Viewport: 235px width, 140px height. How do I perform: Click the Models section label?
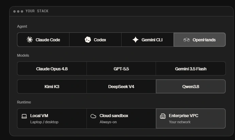pyautogui.click(x=23, y=55)
